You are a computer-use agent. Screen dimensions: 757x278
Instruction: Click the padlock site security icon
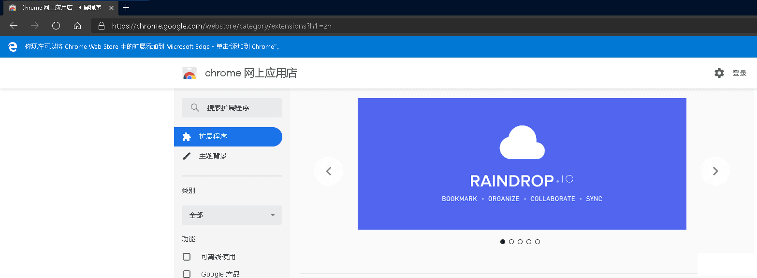pyautogui.click(x=101, y=26)
